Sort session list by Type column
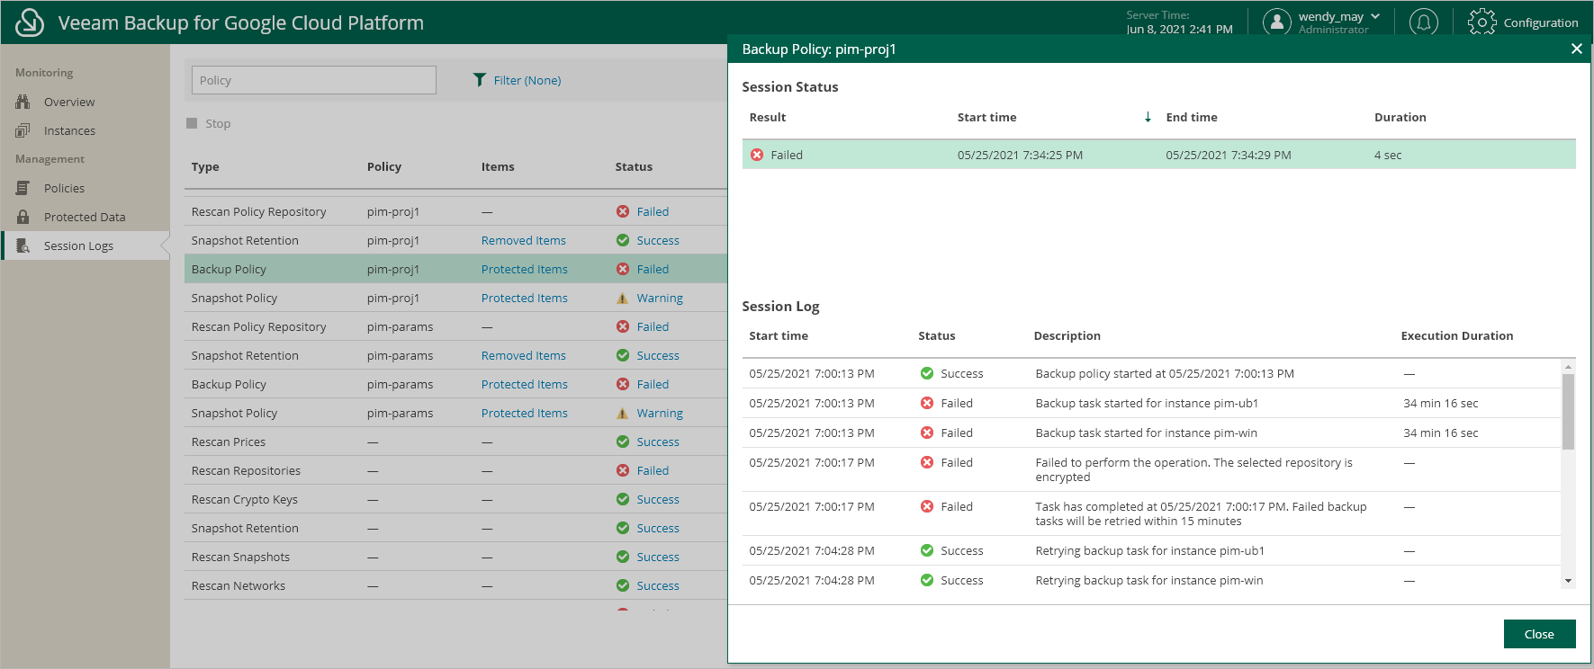Image resolution: width=1594 pixels, height=669 pixels. (x=205, y=166)
